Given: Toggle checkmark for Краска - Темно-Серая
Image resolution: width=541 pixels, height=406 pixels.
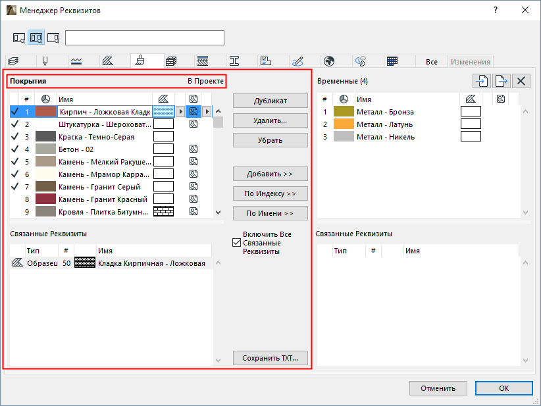Looking at the screenshot, I should click(x=15, y=136).
